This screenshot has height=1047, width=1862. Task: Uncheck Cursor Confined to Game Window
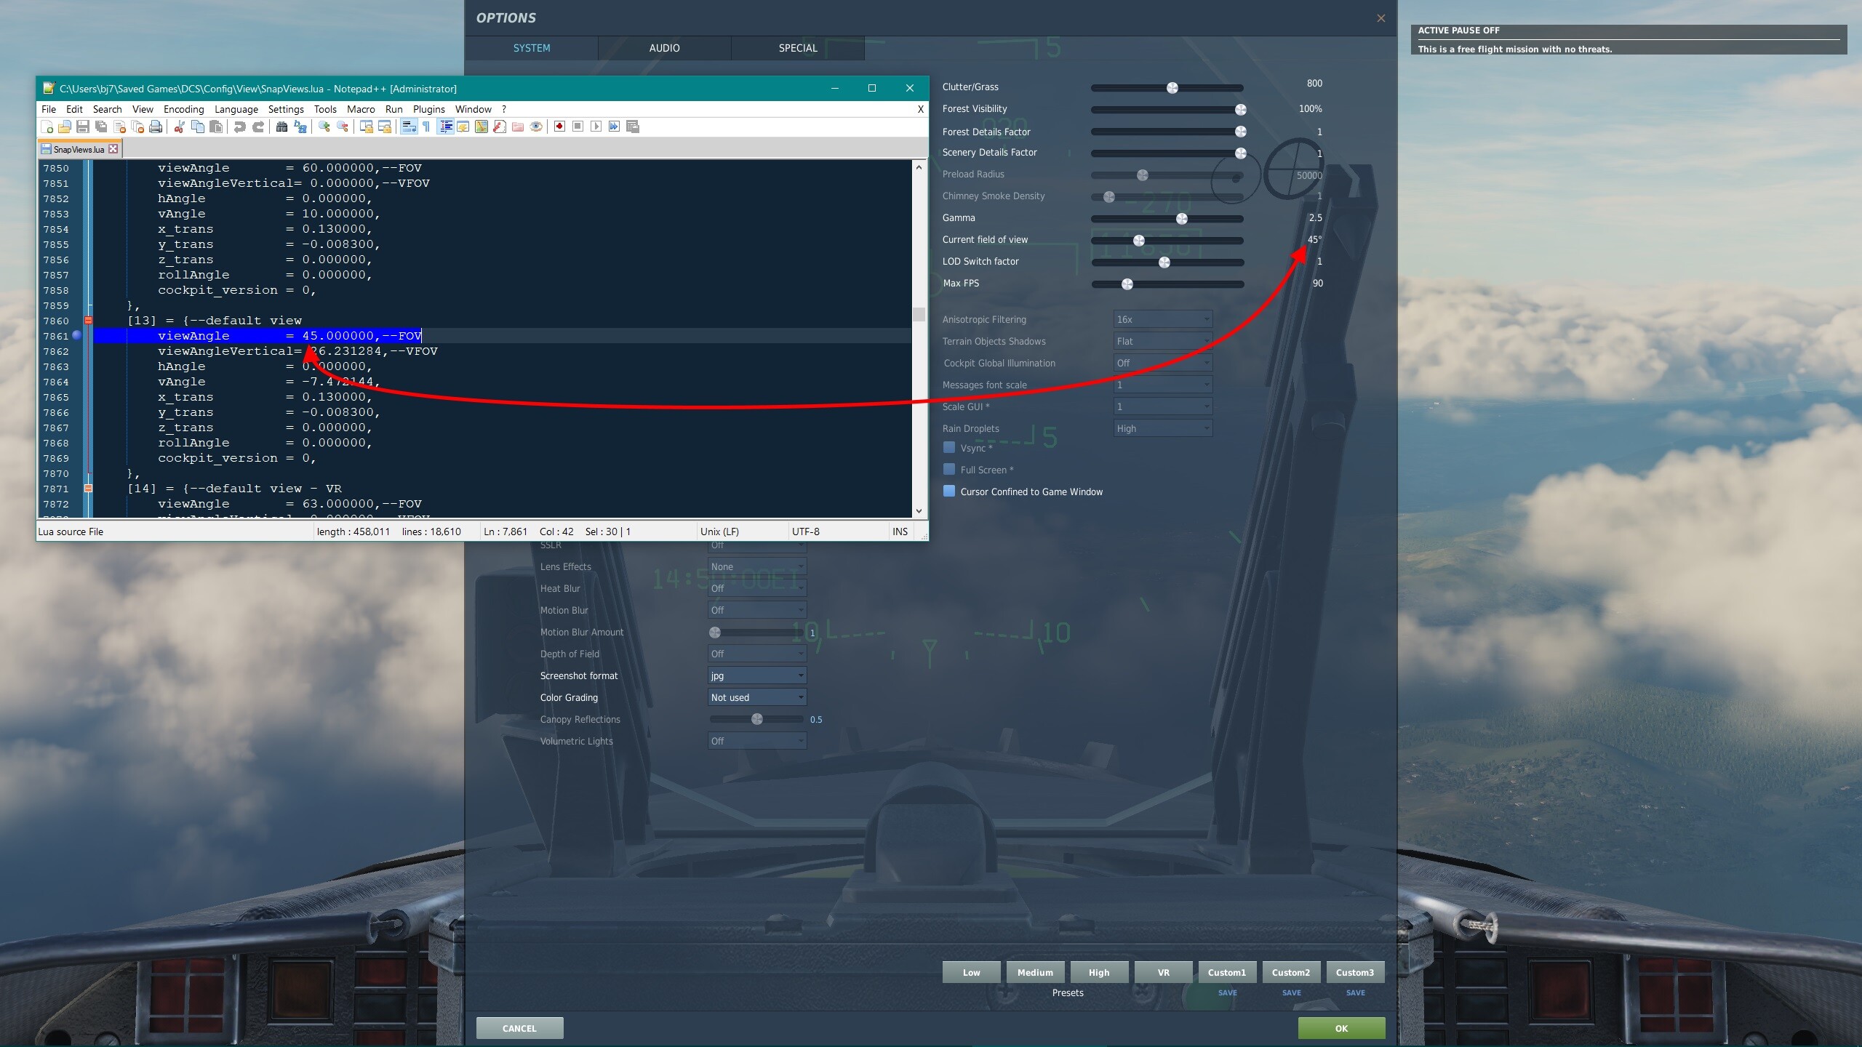coord(949,492)
